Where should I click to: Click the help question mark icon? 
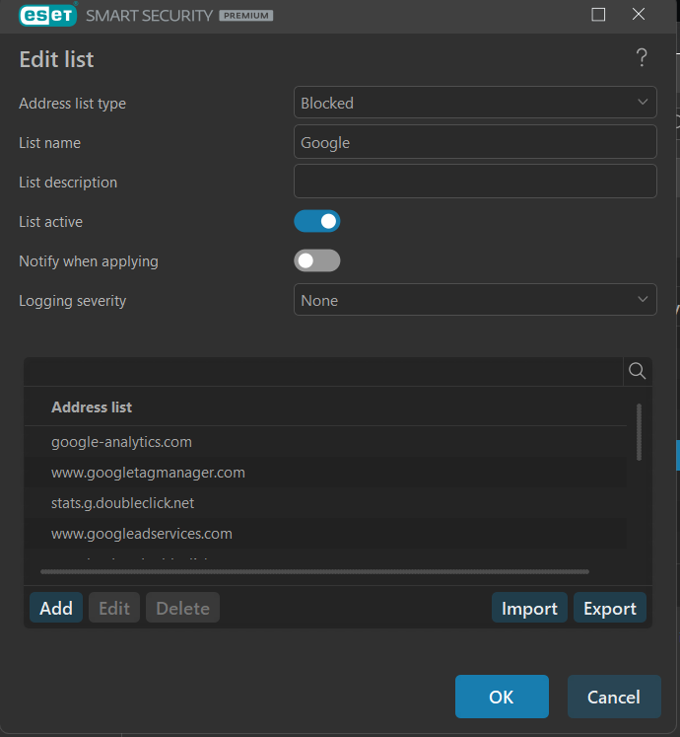click(x=642, y=58)
